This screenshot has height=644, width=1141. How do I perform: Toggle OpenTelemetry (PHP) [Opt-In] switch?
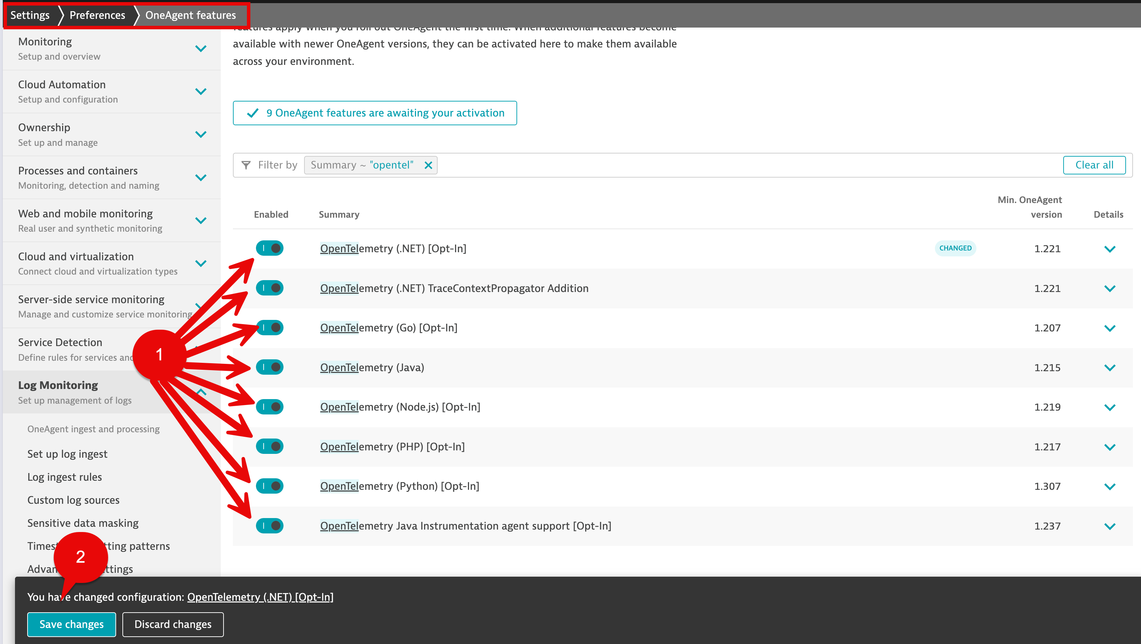point(269,446)
